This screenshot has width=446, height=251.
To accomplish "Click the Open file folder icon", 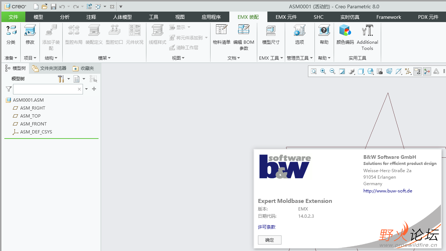I will (x=45, y=7).
